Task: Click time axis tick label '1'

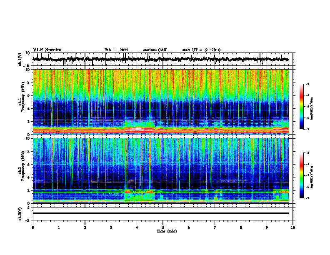Action: (59, 227)
